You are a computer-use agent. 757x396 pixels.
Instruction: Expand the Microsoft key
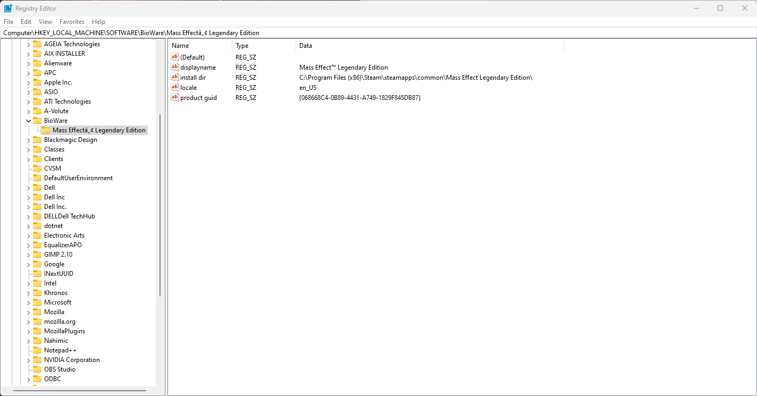(29, 302)
